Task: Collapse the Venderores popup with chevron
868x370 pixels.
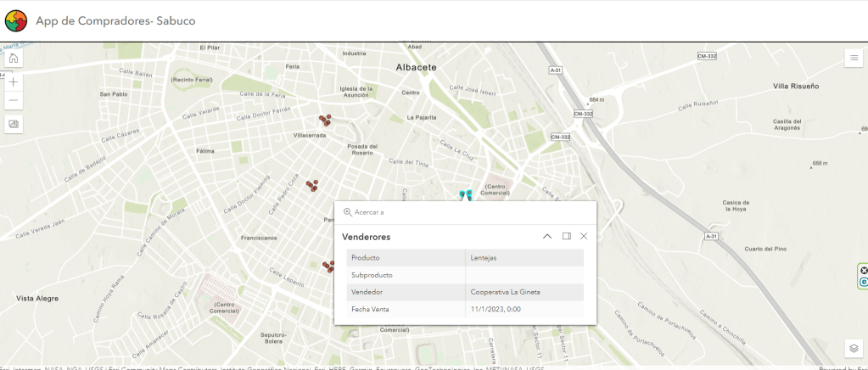Action: coord(547,236)
